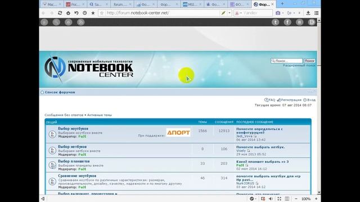Open the history clock icon
The height and width of the screenshot is (202, 360).
point(85,13)
